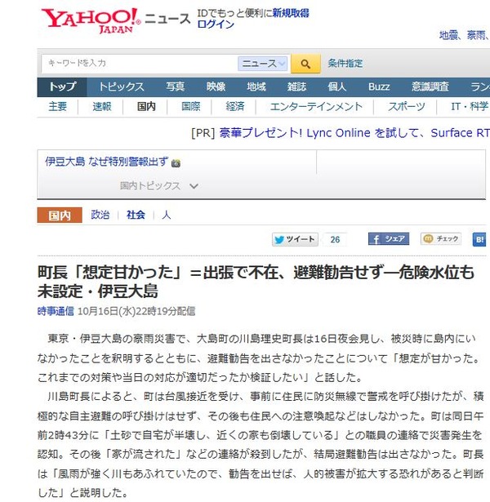Click the timestamp 10月16日(水)22時19分配信
This screenshot has height=502, width=490.
136,311
